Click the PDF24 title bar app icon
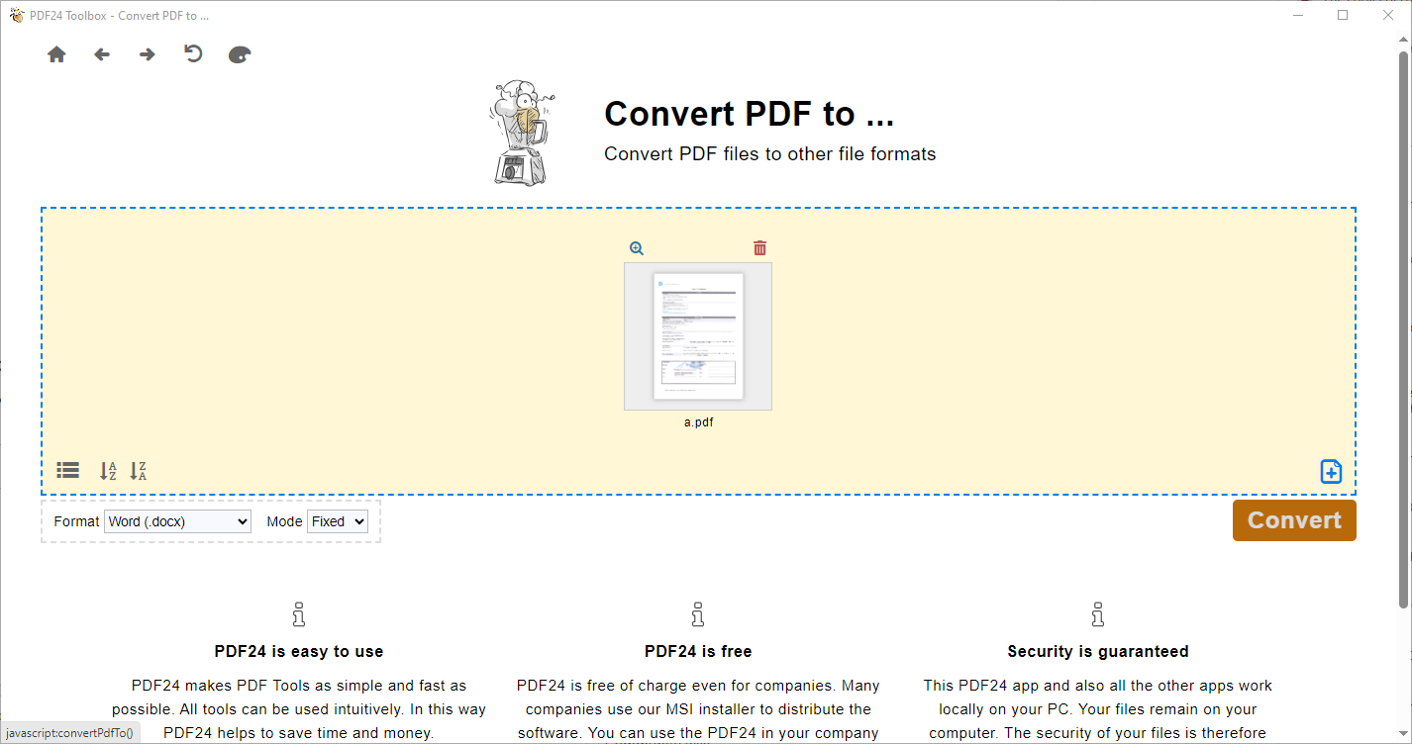 click(x=16, y=15)
